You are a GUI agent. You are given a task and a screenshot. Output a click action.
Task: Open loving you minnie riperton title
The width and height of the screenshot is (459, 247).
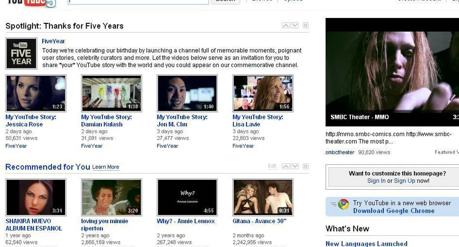pos(105,225)
